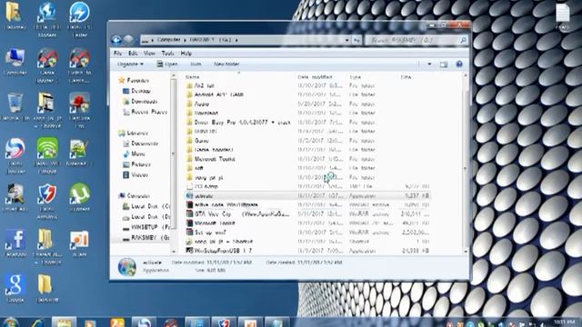
Task: Click the Windows Start orb
Action: pos(11,322)
